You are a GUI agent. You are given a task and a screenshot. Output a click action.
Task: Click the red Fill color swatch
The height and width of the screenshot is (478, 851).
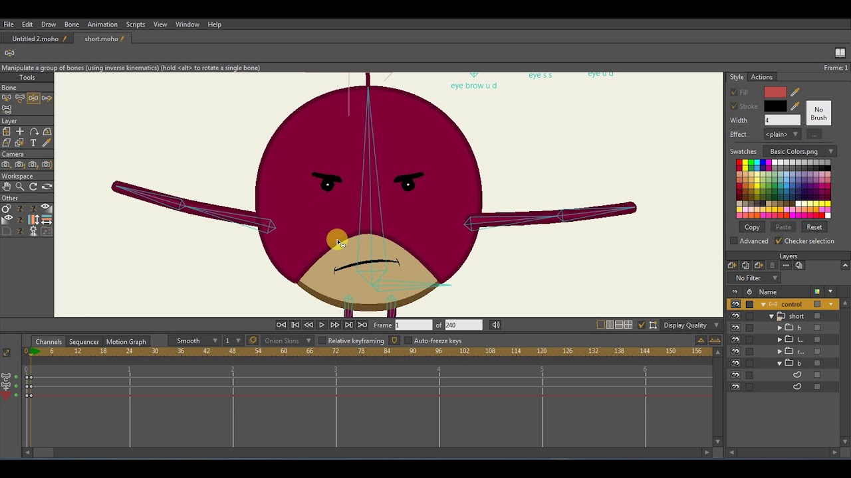pyautogui.click(x=775, y=92)
